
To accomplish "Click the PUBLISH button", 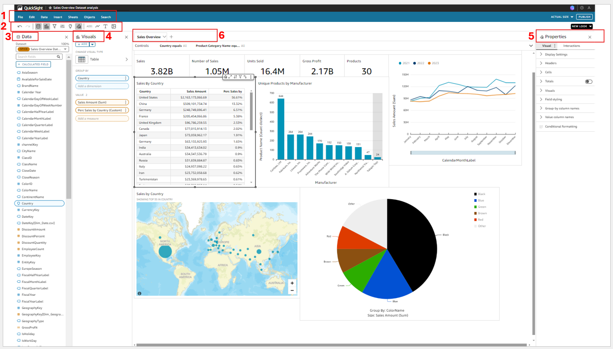I will [x=584, y=17].
